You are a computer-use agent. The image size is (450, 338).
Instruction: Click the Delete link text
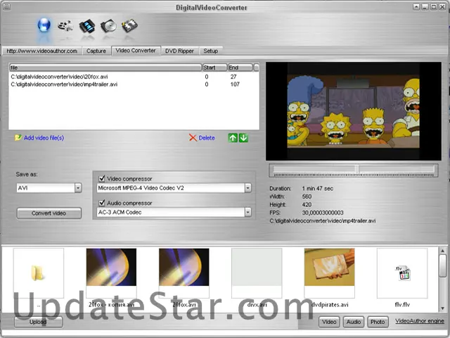point(207,138)
